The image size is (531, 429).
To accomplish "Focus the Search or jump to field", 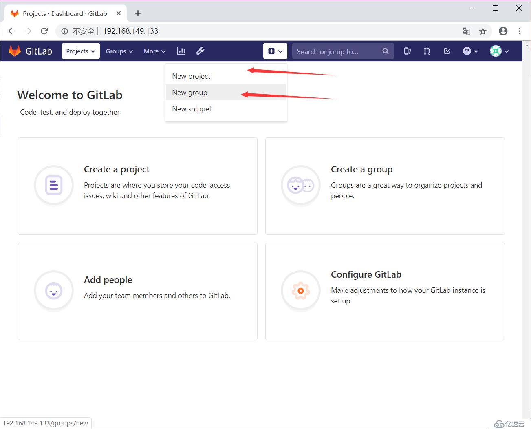I will point(343,51).
